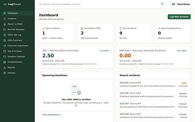Click Total Incidents count 9
The height and width of the screenshot is (122, 195).
(121, 33)
